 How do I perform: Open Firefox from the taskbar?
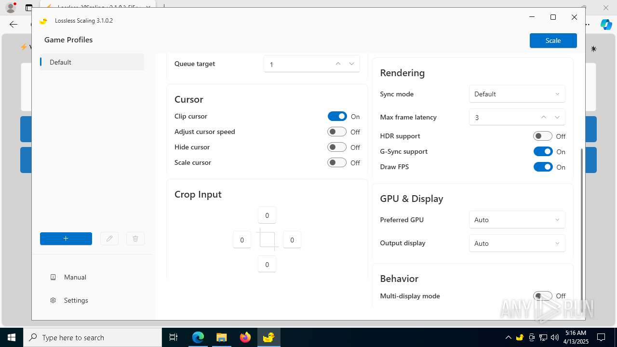pos(245,337)
